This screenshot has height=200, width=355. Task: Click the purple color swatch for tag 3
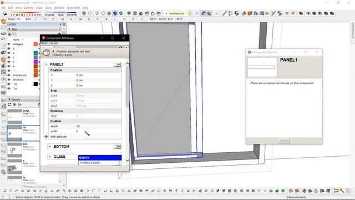coord(35,62)
